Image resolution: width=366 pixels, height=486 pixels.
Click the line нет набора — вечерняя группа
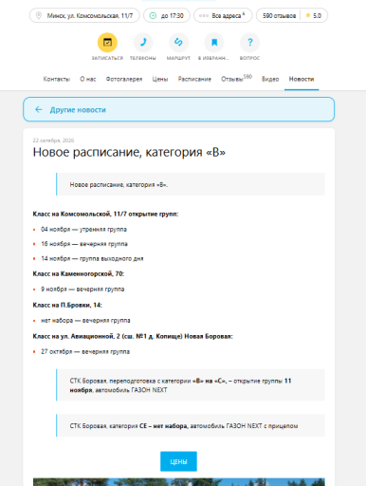coord(85,320)
